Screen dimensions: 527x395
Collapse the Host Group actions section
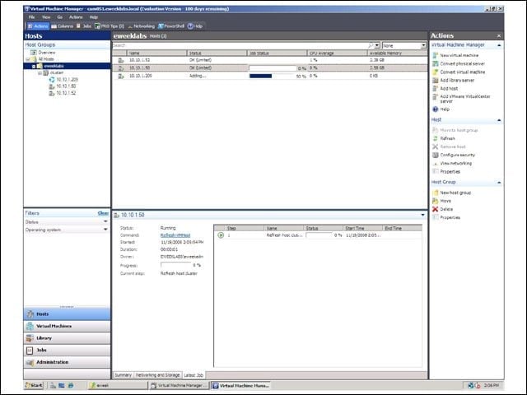(x=499, y=182)
